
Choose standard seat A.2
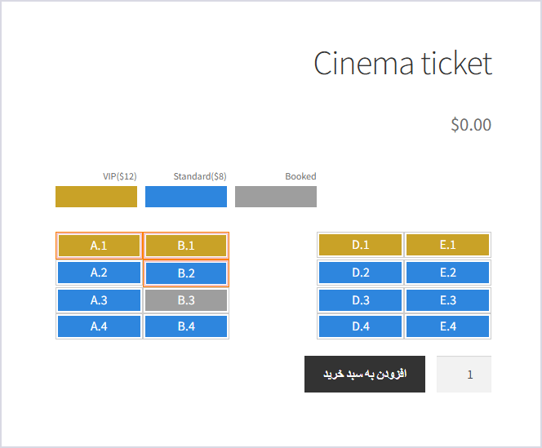click(x=99, y=273)
